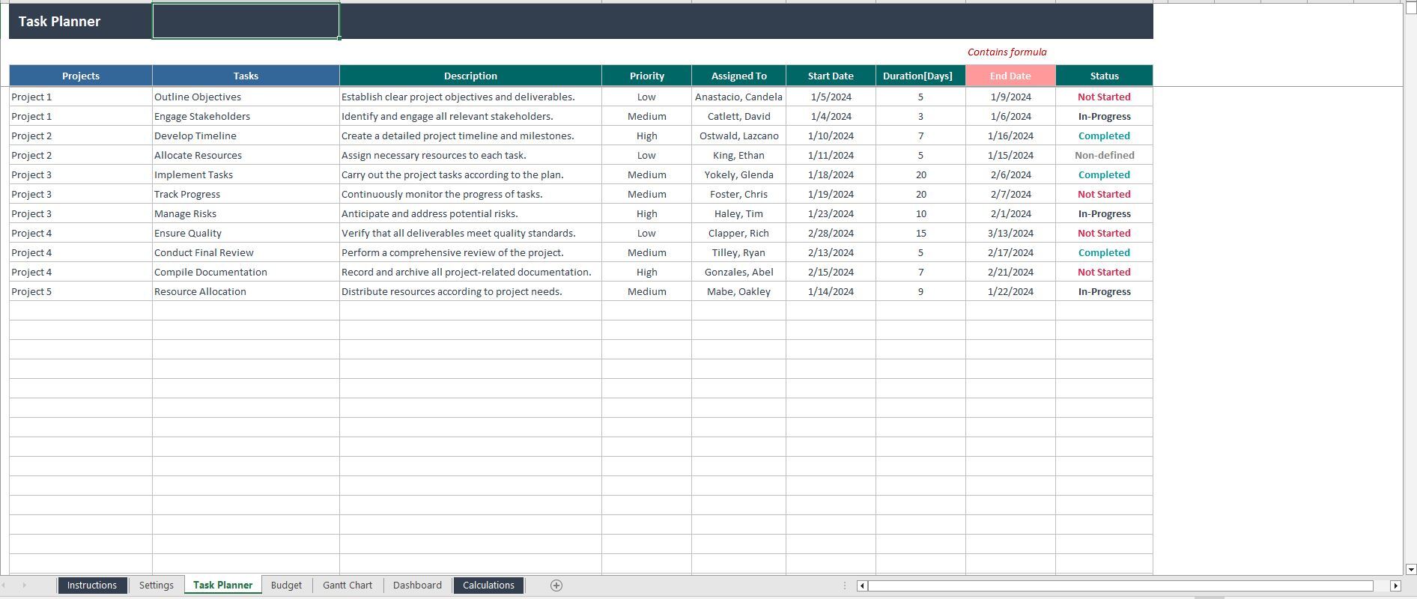Click the pink End Date header
This screenshot has height=599, width=1417.
click(1010, 76)
